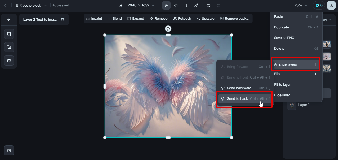Open the 23% zoom level dropdown

tap(301, 5)
